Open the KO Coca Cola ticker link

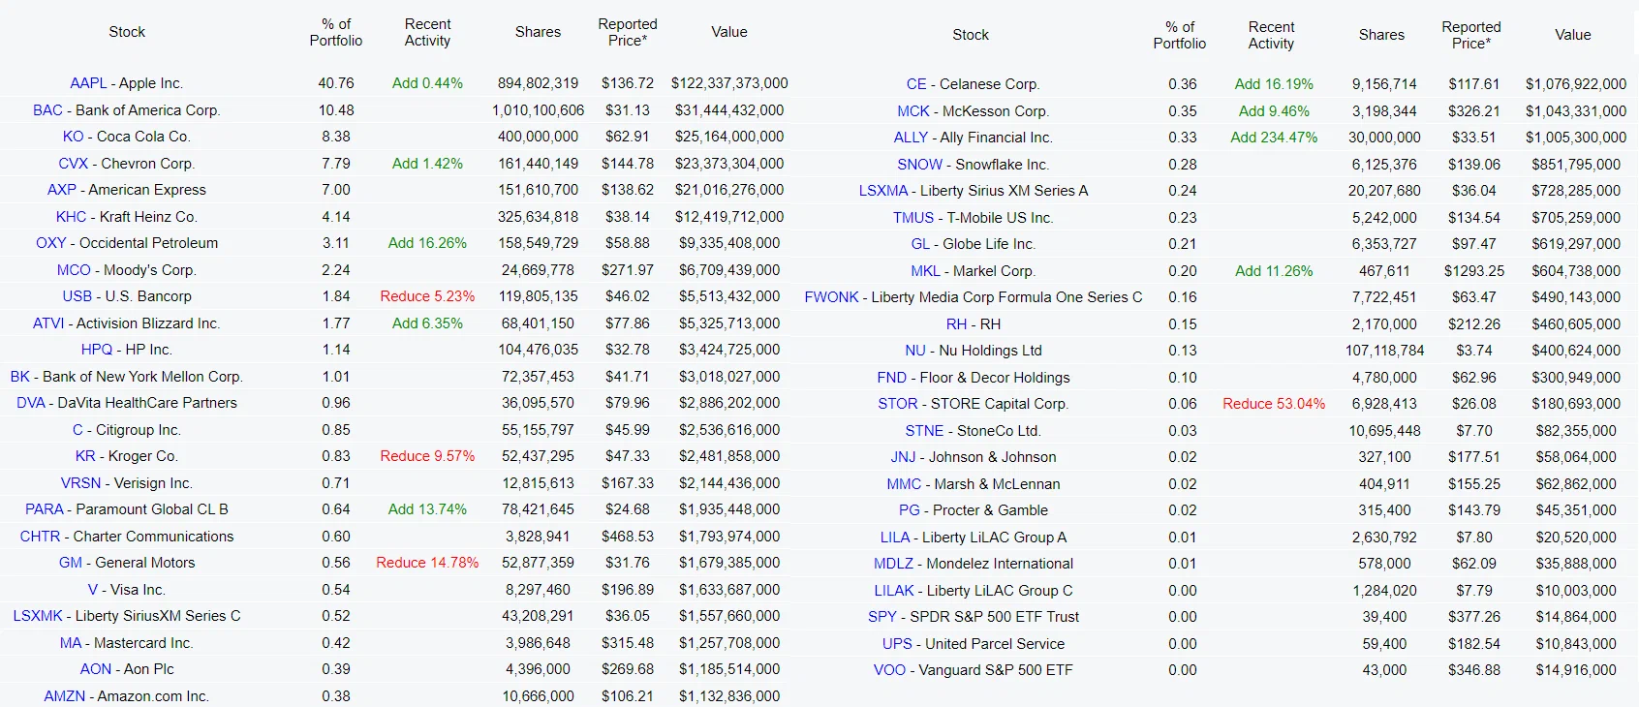[74, 137]
